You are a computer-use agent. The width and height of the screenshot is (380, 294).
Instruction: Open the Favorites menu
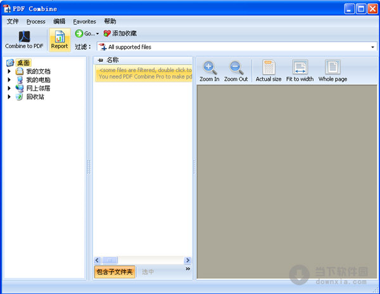pyautogui.click(x=84, y=21)
